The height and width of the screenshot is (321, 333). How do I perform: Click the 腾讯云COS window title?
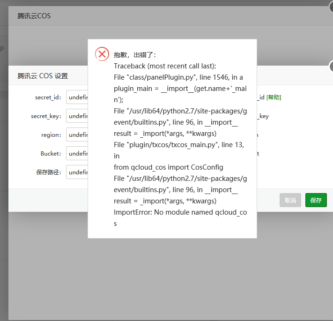point(34,16)
